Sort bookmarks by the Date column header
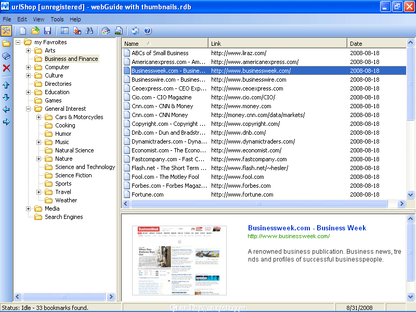The height and width of the screenshot is (312, 416). (376, 44)
